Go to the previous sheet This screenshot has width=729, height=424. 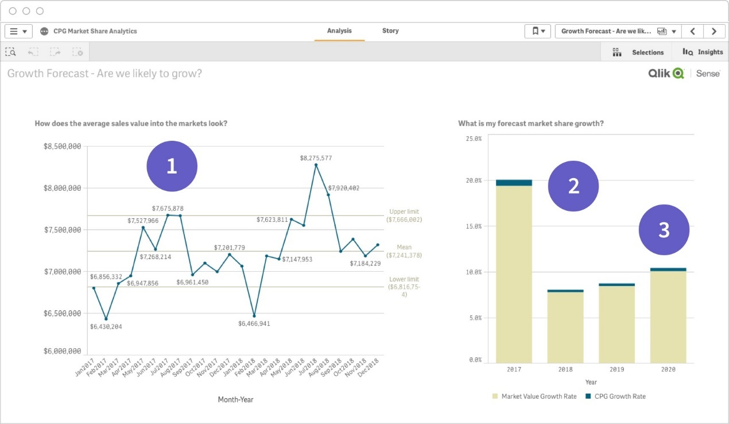tap(693, 31)
